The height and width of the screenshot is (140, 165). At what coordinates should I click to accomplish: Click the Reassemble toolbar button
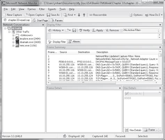(98, 15)
